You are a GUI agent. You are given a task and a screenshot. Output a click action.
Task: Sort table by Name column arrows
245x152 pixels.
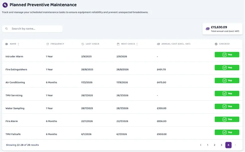18,44
